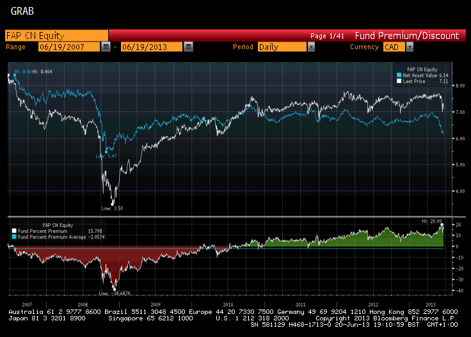Screen dimensions: 471x337
Task: Click the Fund Percent Premium Average blue swatch
Action: click(14, 237)
